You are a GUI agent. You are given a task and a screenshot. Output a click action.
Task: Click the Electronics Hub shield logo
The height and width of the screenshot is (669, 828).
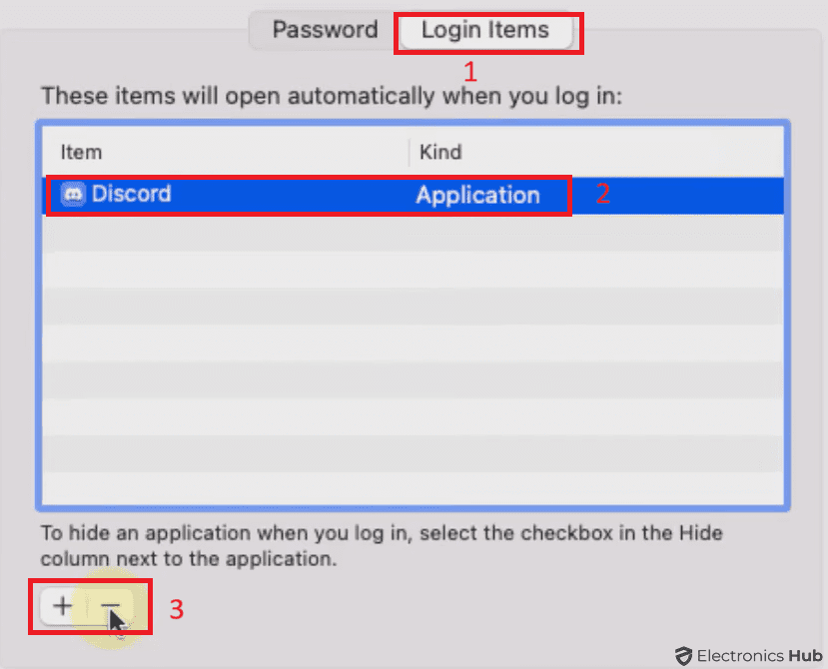point(683,656)
